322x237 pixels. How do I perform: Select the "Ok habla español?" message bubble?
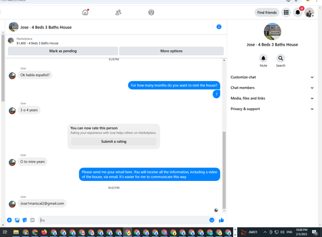click(35, 75)
